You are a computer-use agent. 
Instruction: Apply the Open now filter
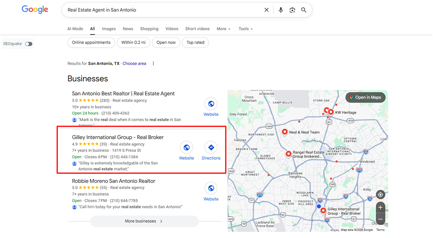166,42
